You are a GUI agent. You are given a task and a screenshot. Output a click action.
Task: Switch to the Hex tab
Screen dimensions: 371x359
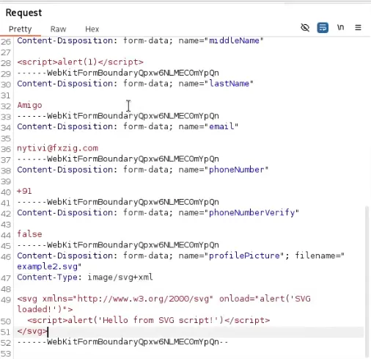coord(92,29)
